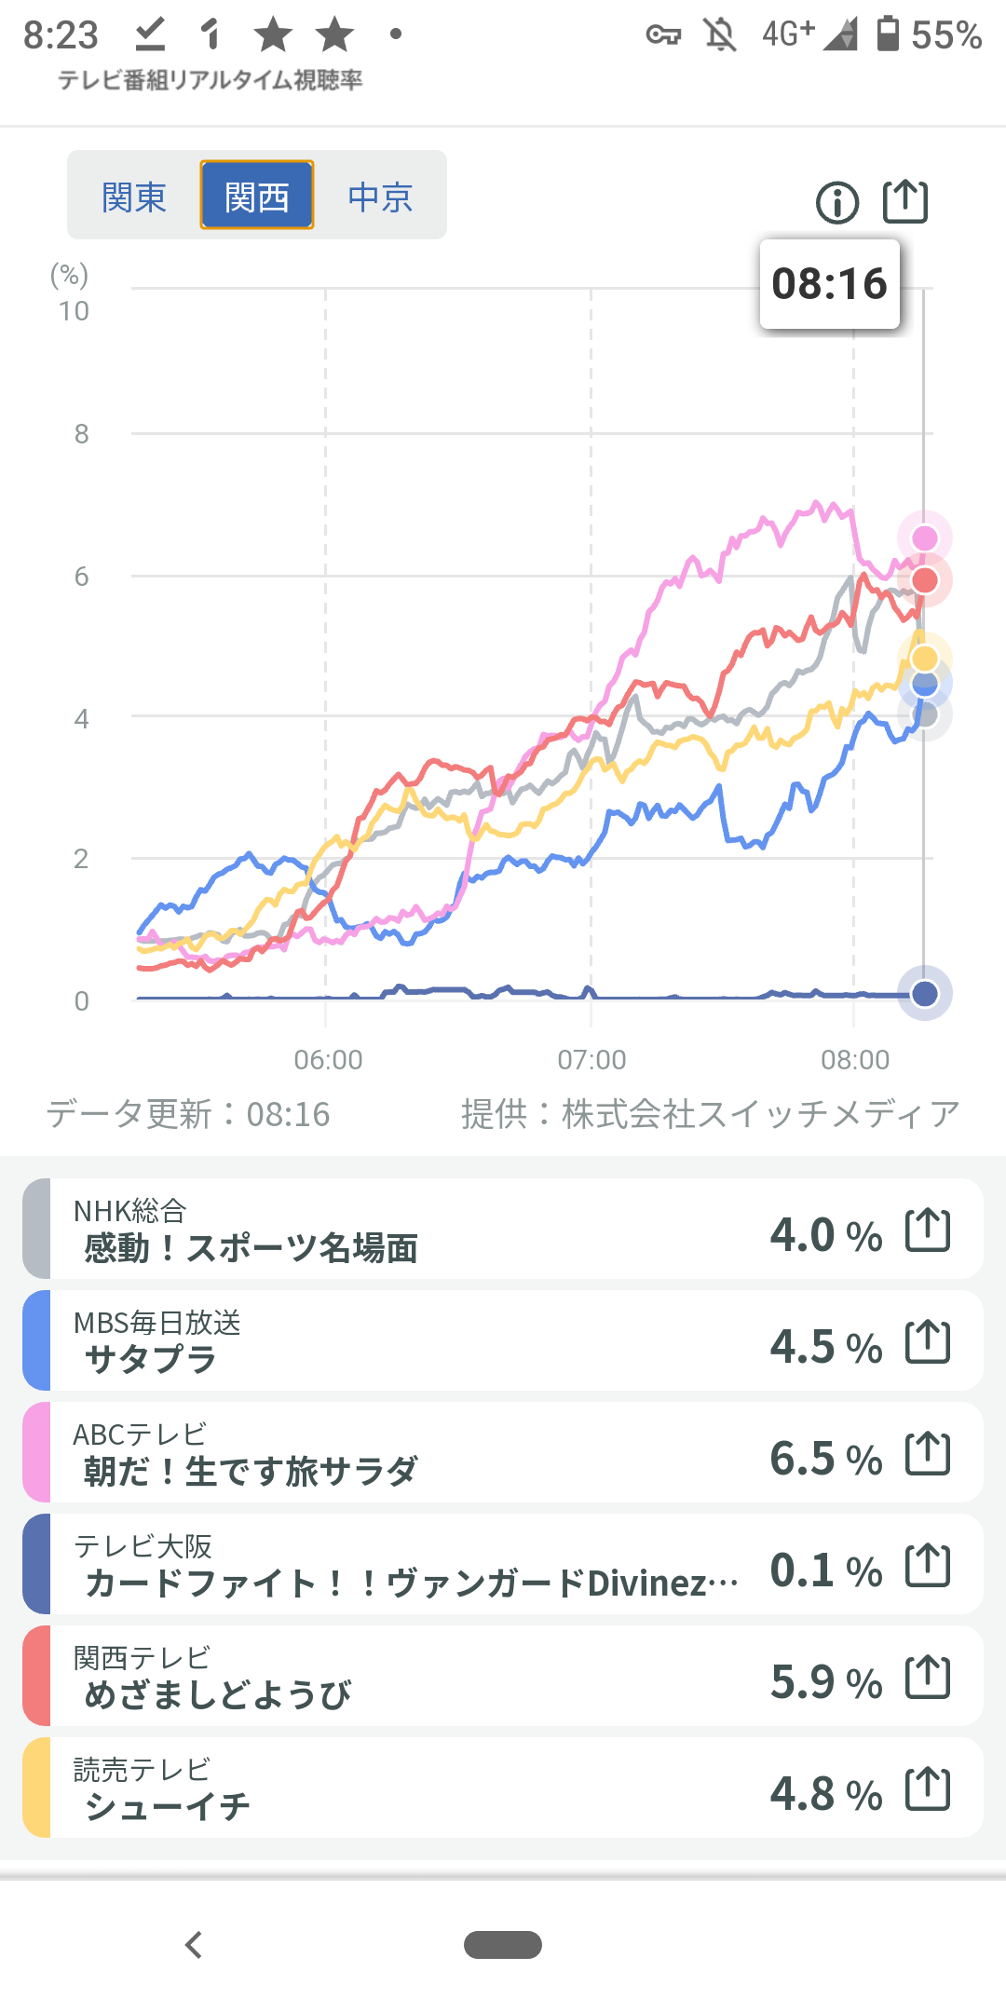This screenshot has height=2012, width=1006.
Task: Select the pink data point on chart
Action: click(x=924, y=537)
